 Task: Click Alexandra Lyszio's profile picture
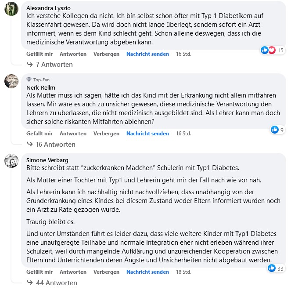pyautogui.click(x=11, y=9)
